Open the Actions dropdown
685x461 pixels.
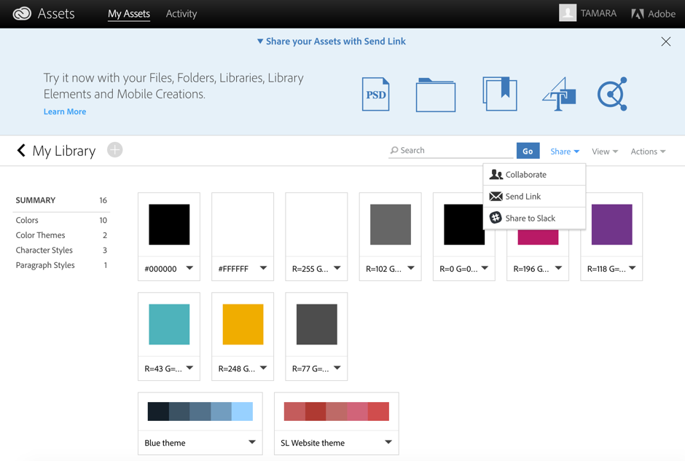tap(647, 151)
